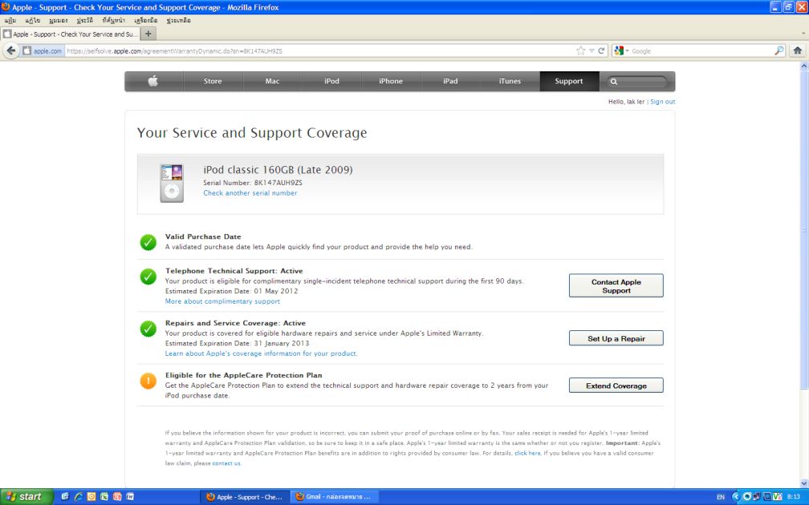
Task: Switch to Gmail window in taskbar
Action: (332, 497)
